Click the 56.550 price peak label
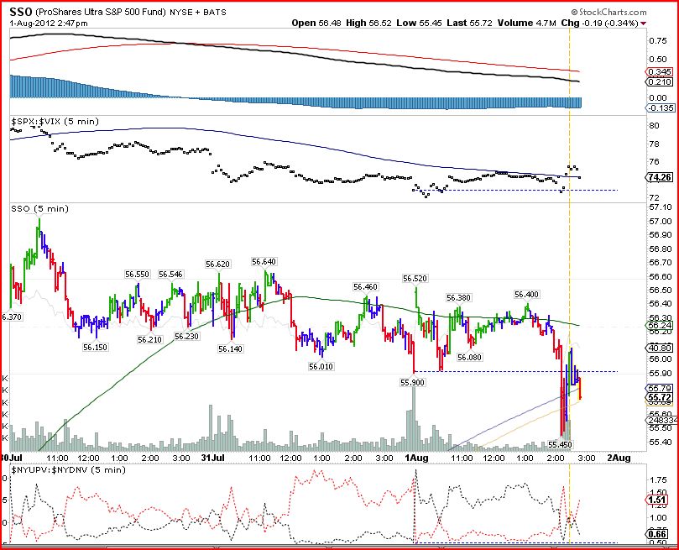The width and height of the screenshot is (679, 550). [137, 274]
